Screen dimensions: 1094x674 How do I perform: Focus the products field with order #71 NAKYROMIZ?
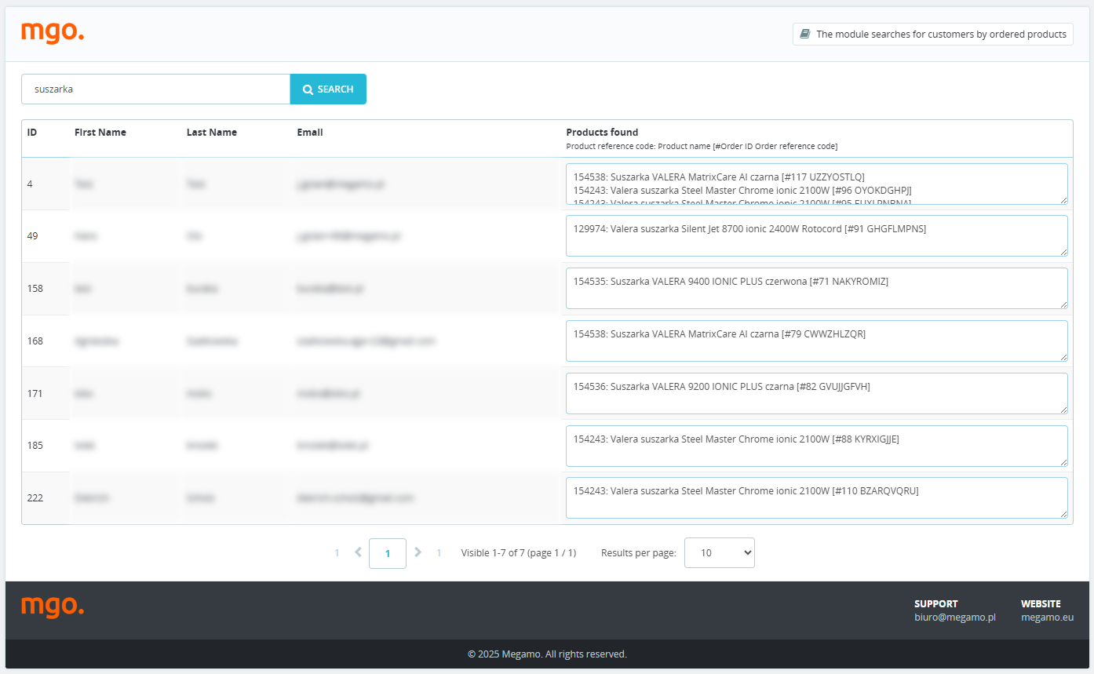(x=816, y=288)
